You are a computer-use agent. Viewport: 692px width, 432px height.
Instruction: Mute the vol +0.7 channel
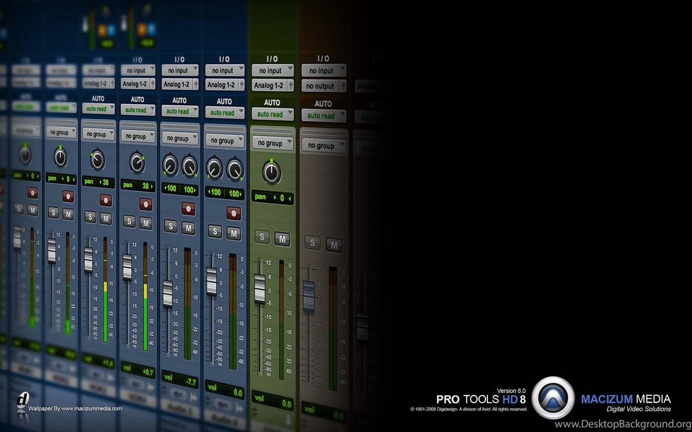(x=146, y=223)
